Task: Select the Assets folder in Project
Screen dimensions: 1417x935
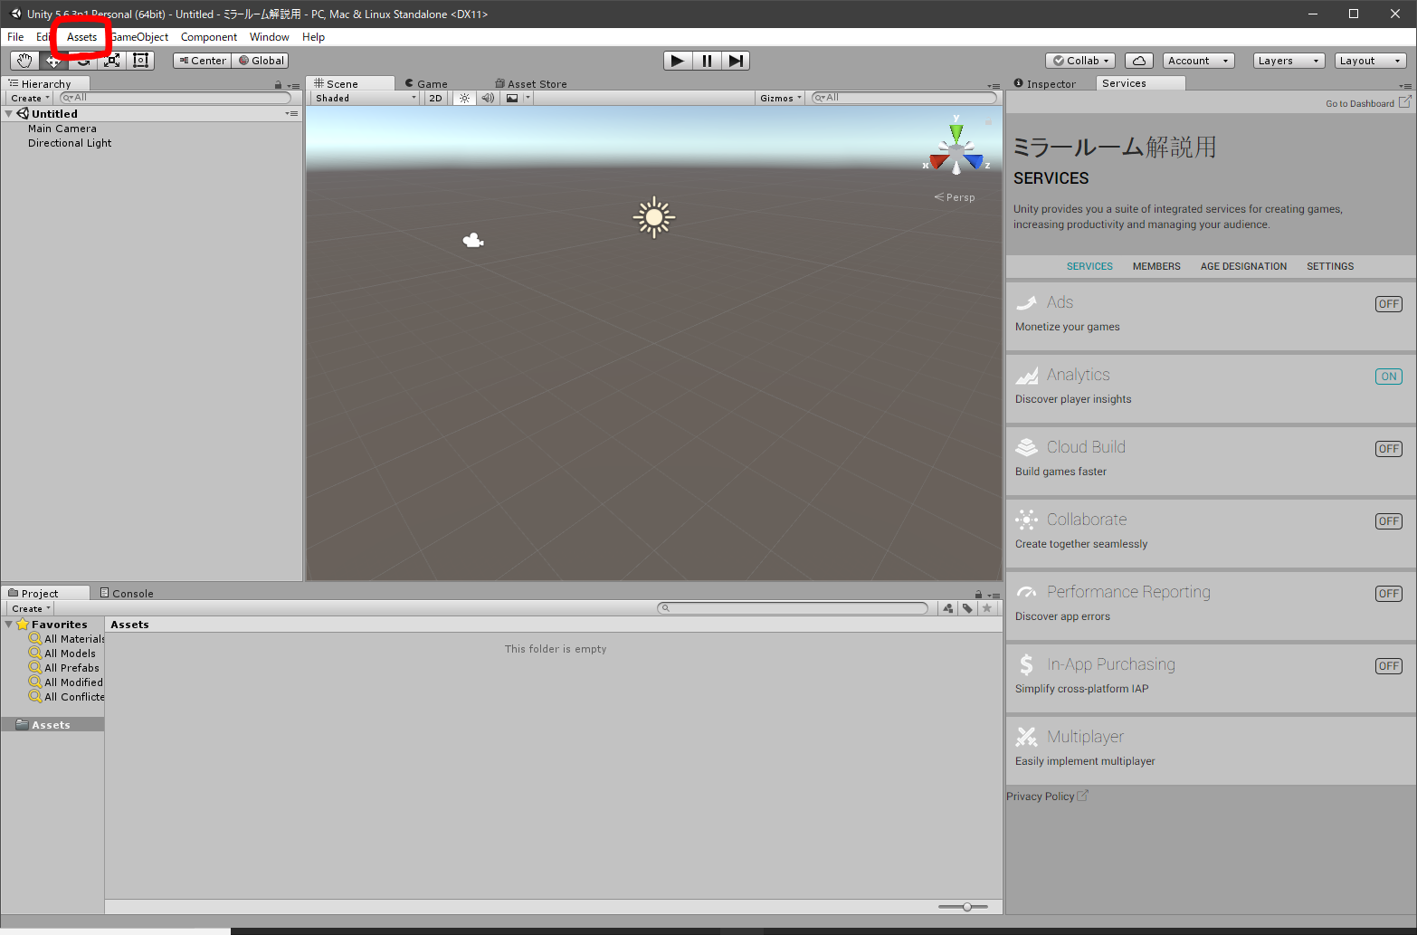Action: 52,725
